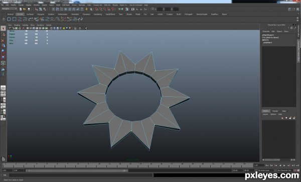Select the Paint Selection tool
301x182 pixels.
(3, 41)
